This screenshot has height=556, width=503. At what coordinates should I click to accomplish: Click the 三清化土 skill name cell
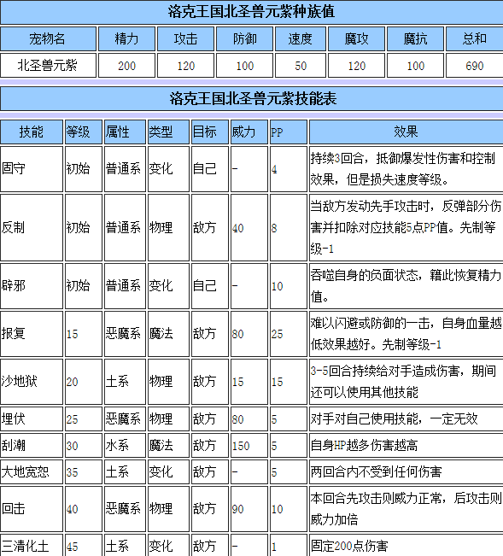coord(32,546)
